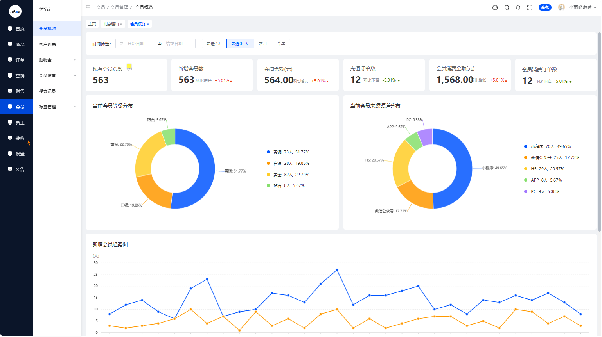602x337 pixels.
Task: Collapse the sidebar with the menu-fold icon
Action: tap(88, 7)
